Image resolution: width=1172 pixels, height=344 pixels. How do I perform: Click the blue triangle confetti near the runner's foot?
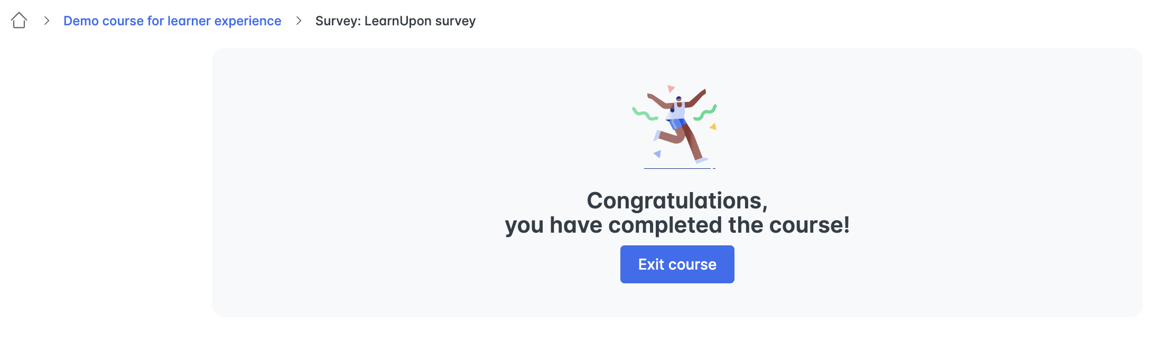[657, 154]
